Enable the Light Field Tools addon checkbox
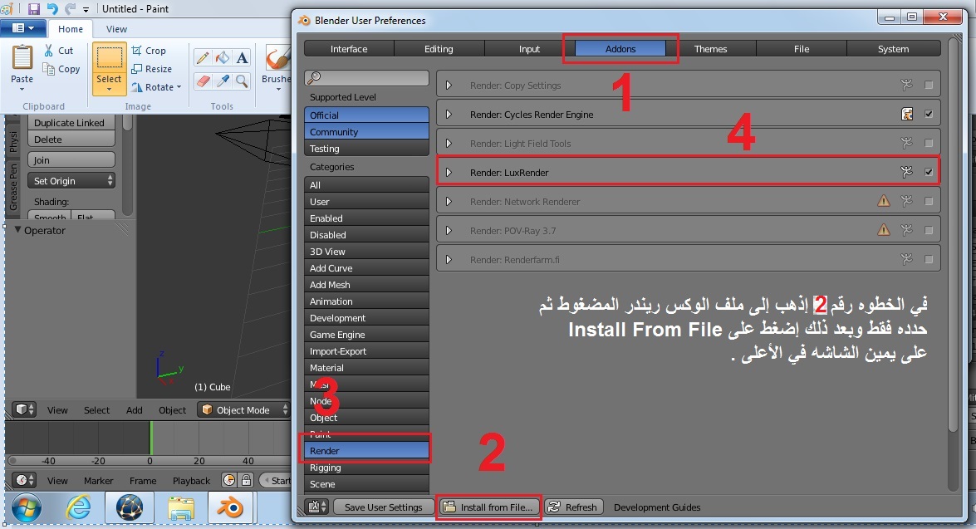This screenshot has width=976, height=529. (x=929, y=143)
